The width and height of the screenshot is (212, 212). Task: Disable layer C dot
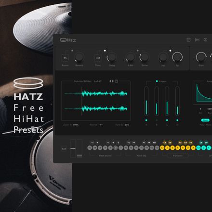tap(167, 120)
